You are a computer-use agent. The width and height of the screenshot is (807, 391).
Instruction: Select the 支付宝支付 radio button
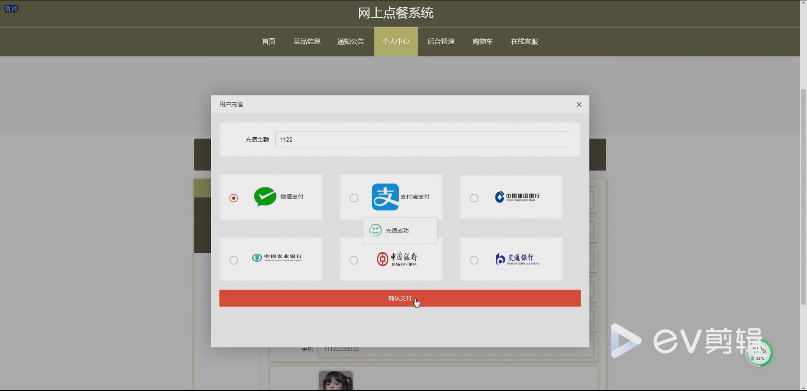pyautogui.click(x=354, y=198)
